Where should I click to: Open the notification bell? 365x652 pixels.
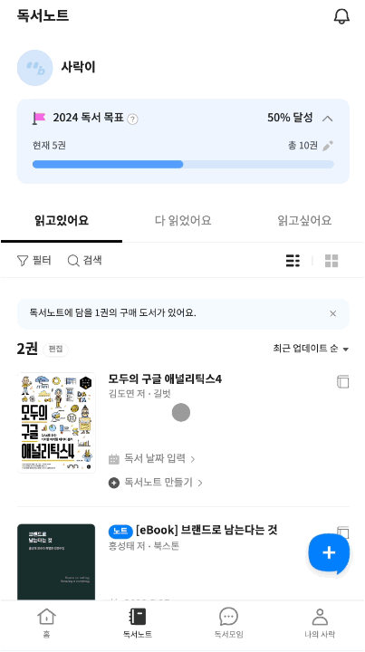[x=341, y=16]
